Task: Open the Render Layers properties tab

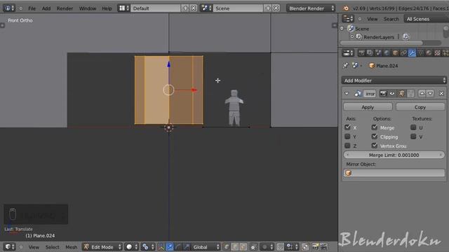Action: pyautogui.click(x=370, y=53)
